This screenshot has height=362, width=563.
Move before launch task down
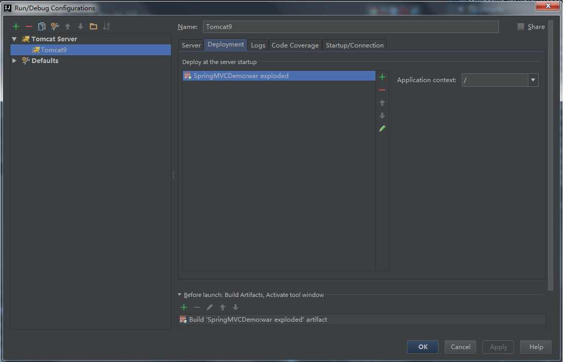pos(236,307)
